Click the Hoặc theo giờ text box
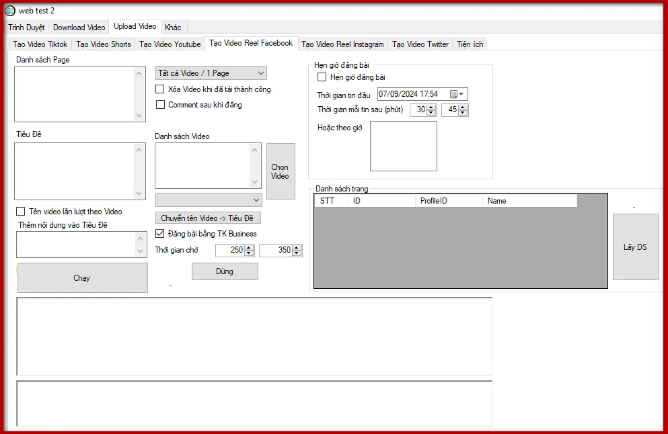Image resolution: width=668 pixels, height=434 pixels. [x=404, y=146]
